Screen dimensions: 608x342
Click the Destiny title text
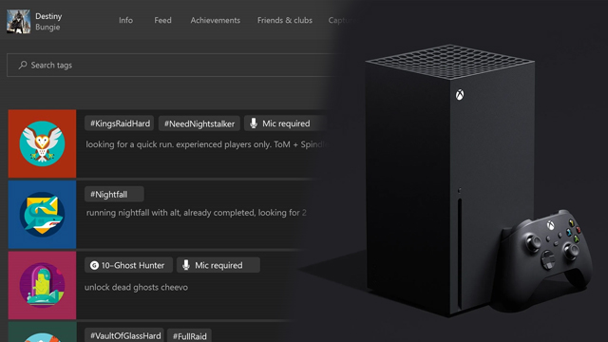(x=48, y=16)
